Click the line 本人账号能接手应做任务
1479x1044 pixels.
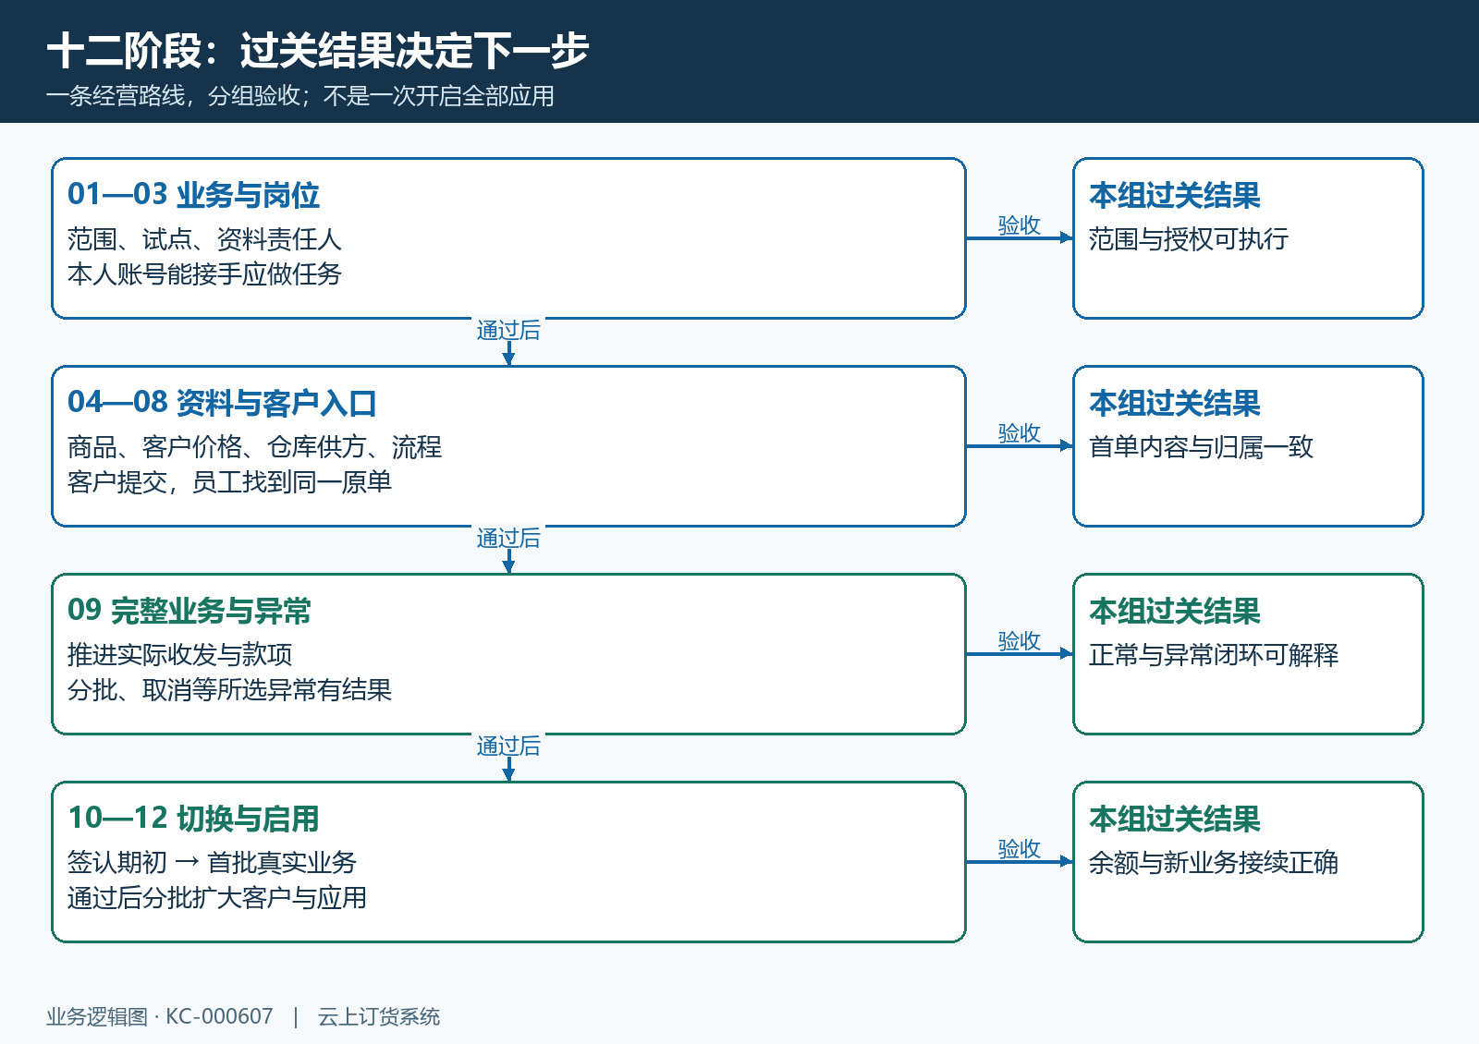click(204, 274)
